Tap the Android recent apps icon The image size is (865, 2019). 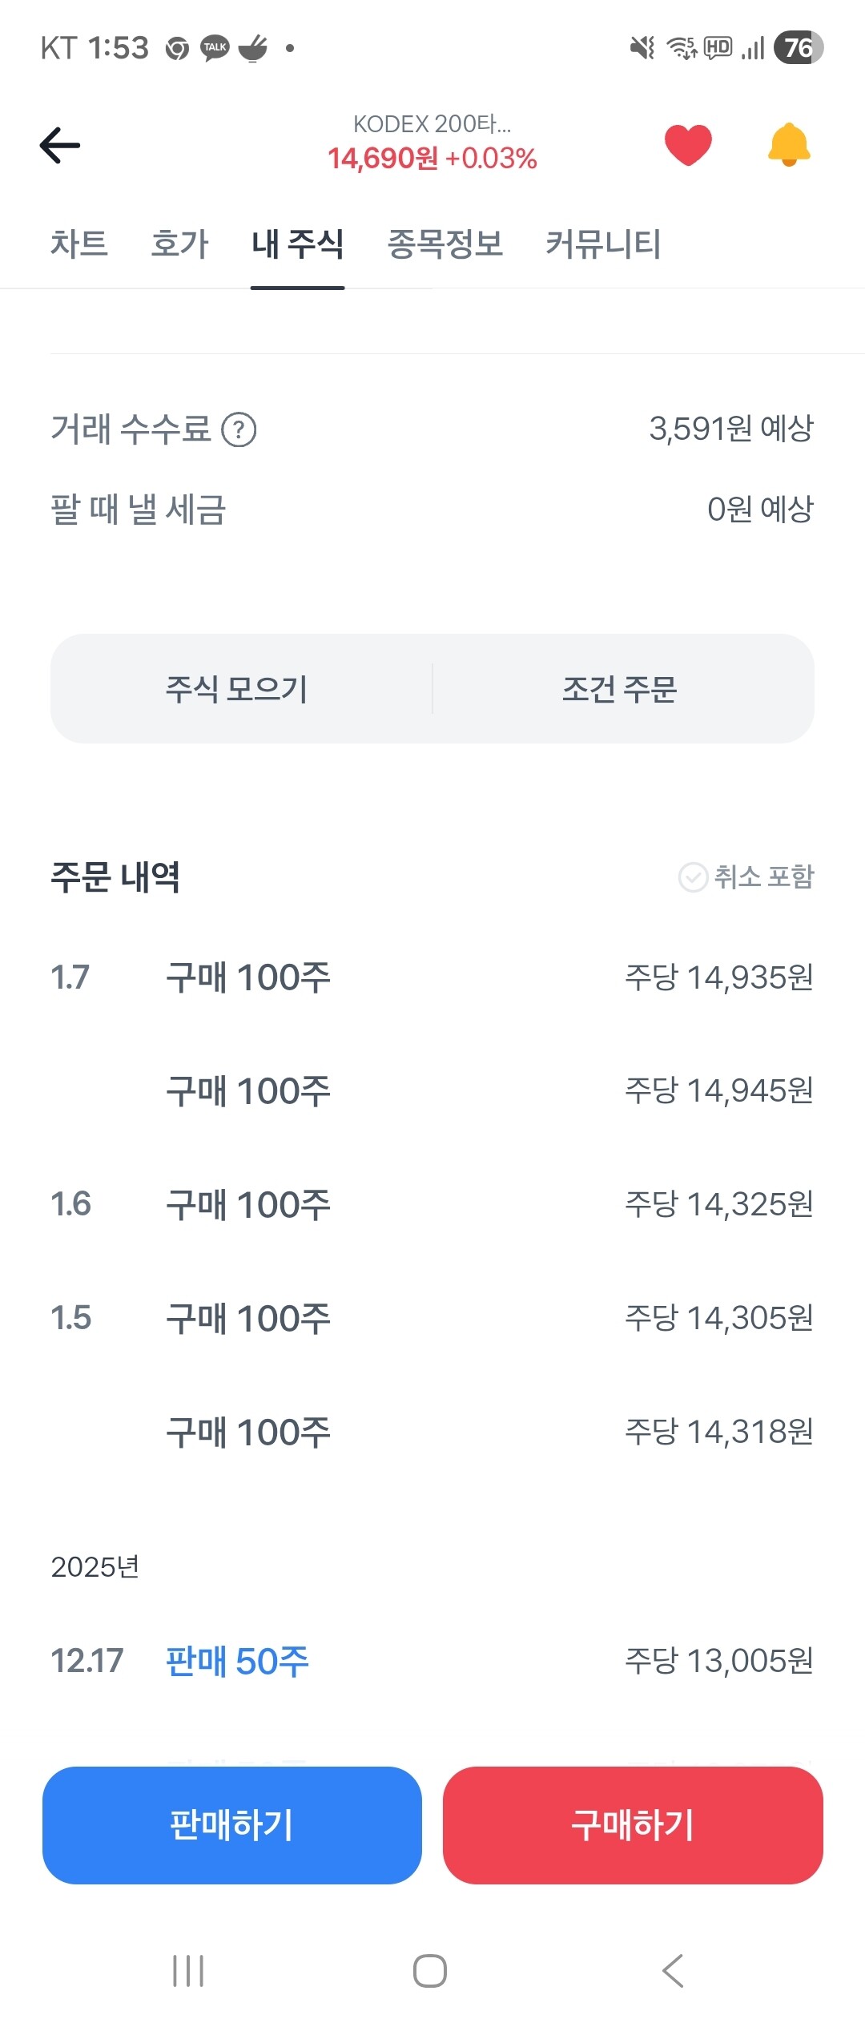click(188, 1971)
